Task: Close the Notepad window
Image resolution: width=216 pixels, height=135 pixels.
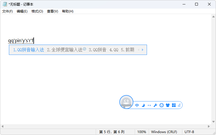Action: click(209, 4)
